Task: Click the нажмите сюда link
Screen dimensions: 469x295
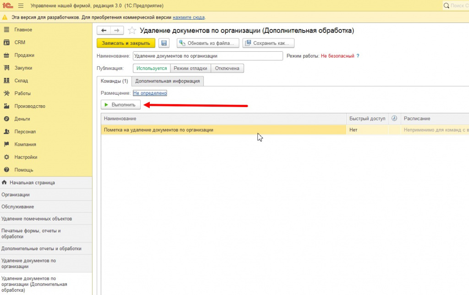Action: (188, 17)
